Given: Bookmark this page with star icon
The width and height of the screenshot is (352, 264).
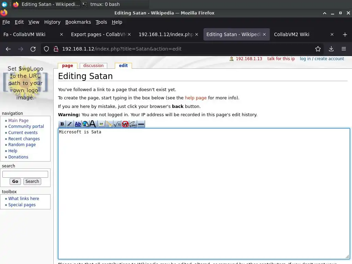Looking at the screenshot, I should 318,49.
